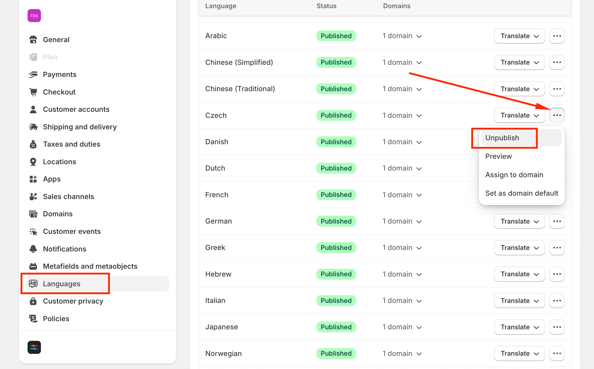
Task: Open three-dot menu for German
Action: tap(557, 221)
